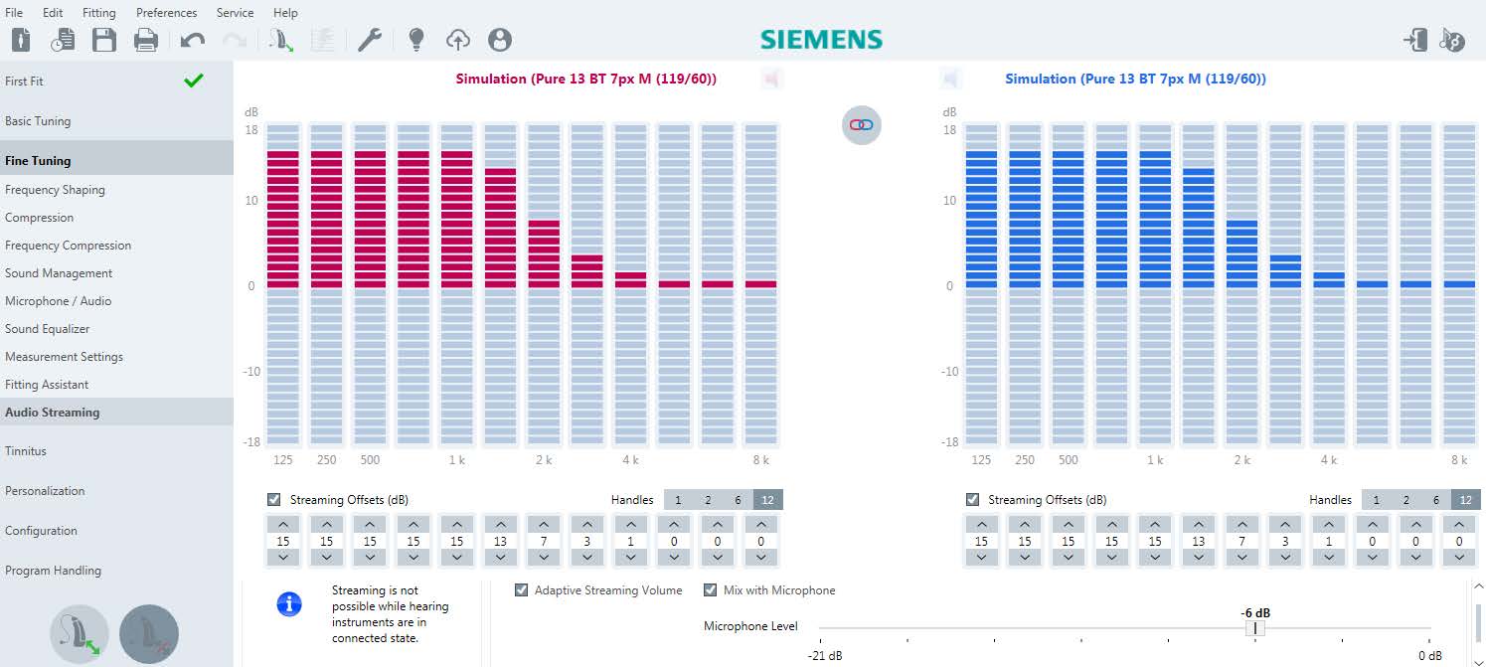Increase blue-side offset showing 3
The height and width of the screenshot is (667, 1486).
(x=1285, y=525)
